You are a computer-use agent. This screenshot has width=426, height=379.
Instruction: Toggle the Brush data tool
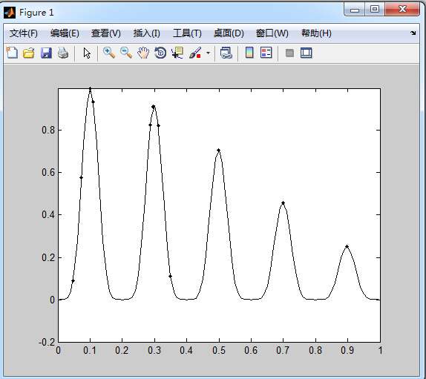tap(195, 53)
